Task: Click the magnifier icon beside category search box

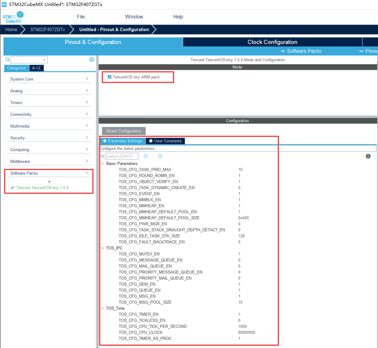Action: [8, 60]
